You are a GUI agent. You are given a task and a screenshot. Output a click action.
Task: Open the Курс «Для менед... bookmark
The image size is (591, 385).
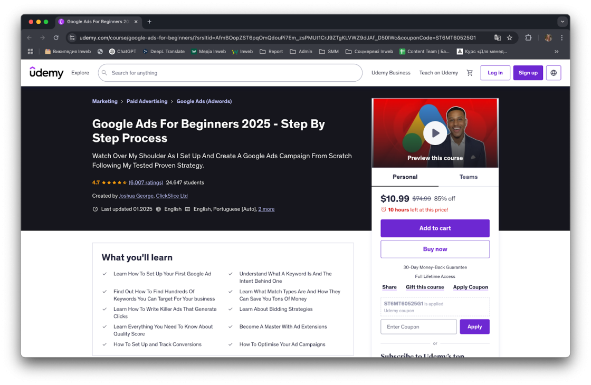coord(482,52)
